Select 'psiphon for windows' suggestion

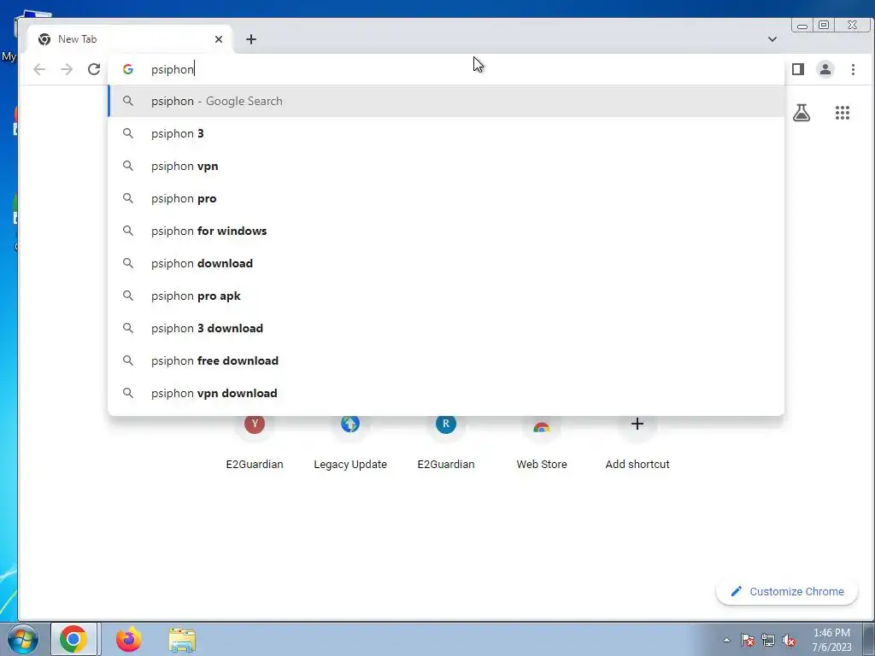click(446, 231)
